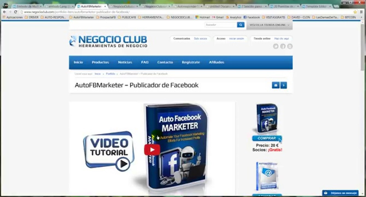
Task: Click the Autoresponder product box thumbnail
Action: pos(267,176)
